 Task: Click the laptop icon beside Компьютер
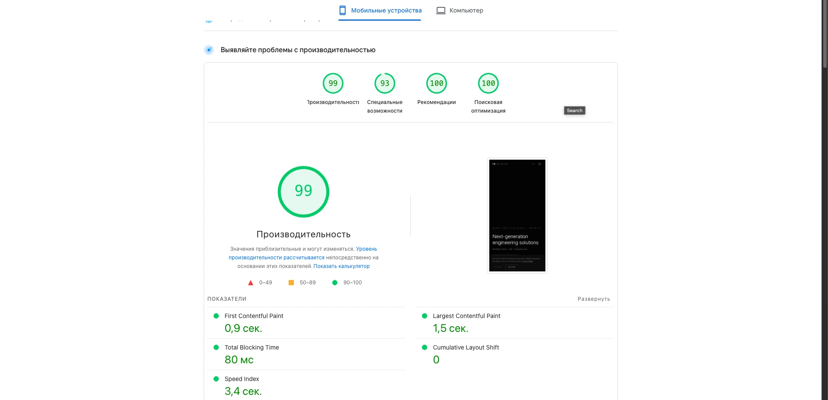point(441,10)
